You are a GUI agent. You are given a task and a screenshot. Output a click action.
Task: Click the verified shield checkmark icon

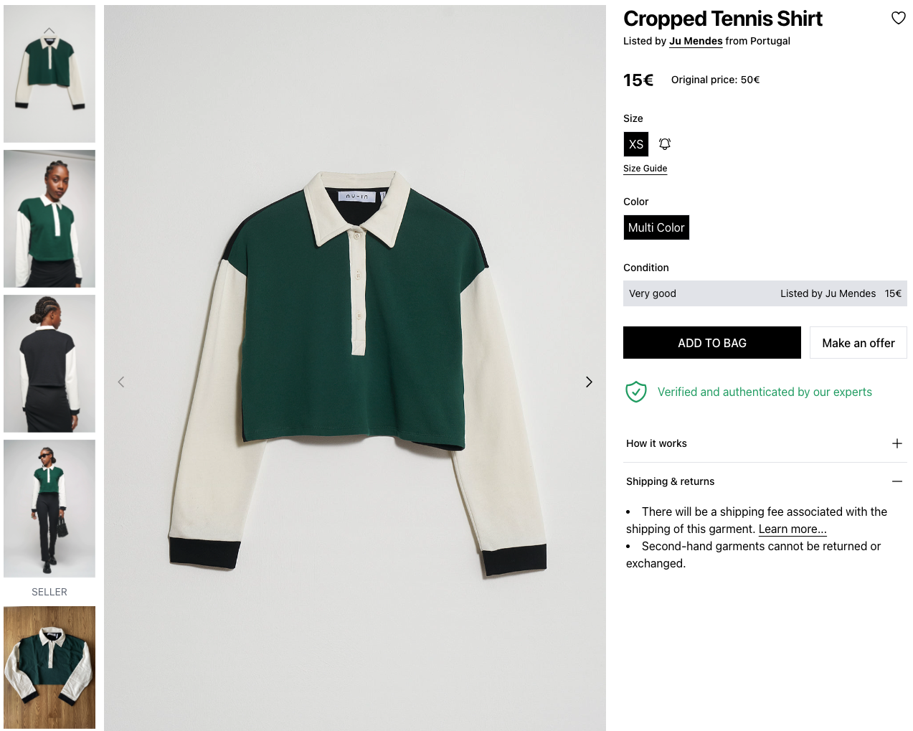coord(636,392)
